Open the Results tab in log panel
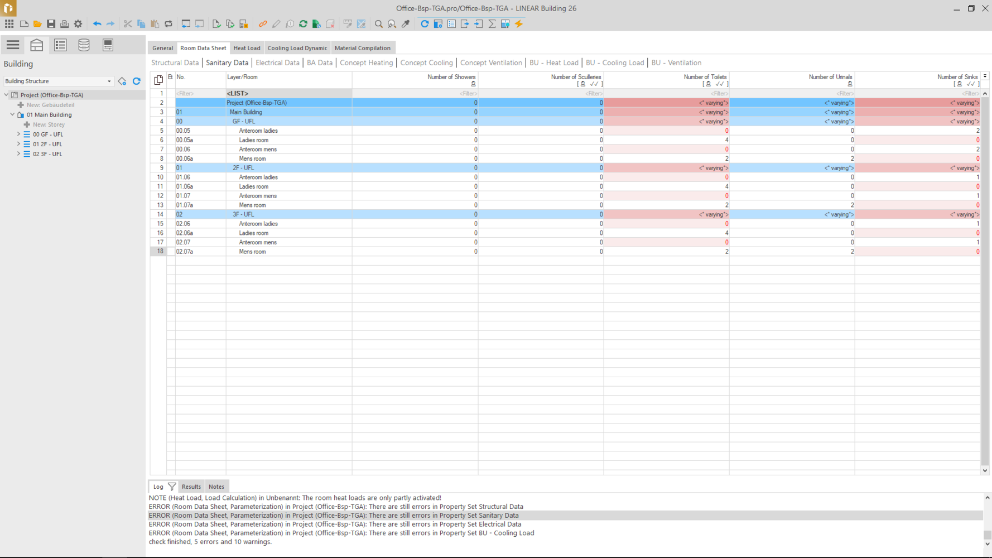Viewport: 992px width, 558px height. pos(191,487)
